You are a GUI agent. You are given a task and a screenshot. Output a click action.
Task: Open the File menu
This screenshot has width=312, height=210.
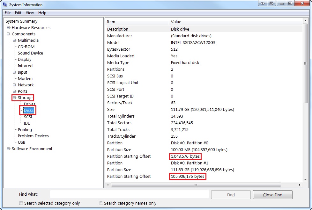point(8,13)
